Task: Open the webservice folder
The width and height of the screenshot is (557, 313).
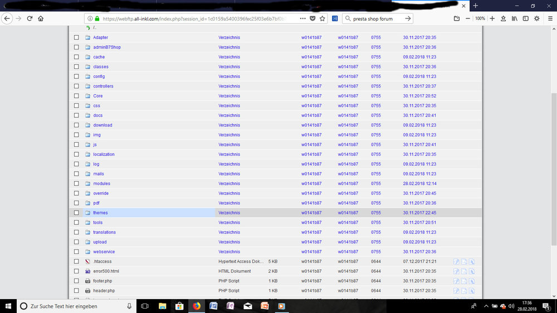Action: point(104,252)
